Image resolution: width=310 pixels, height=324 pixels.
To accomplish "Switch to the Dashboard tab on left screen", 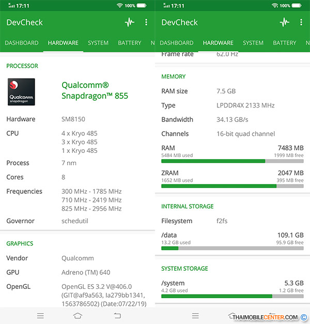I will (22, 43).
